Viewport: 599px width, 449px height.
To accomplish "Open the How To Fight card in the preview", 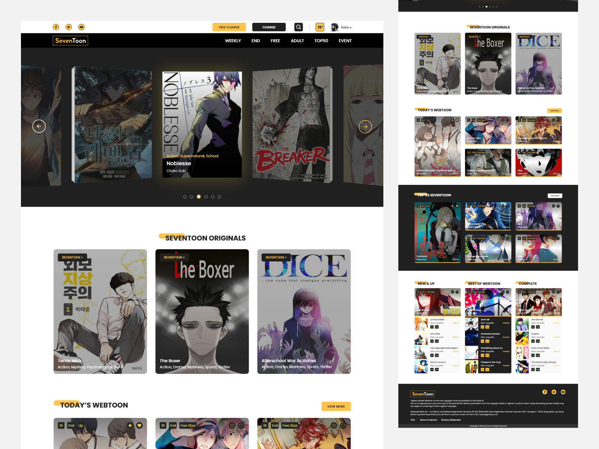I will coord(488,130).
